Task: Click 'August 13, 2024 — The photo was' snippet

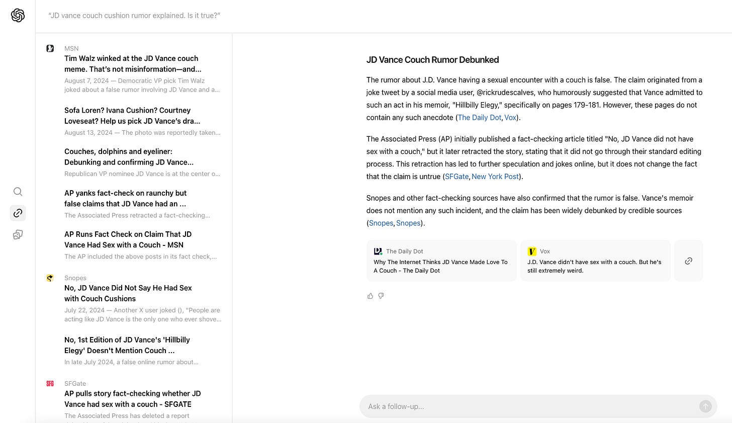Action: 142,133
